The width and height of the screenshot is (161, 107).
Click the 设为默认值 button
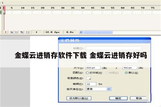click(79, 98)
